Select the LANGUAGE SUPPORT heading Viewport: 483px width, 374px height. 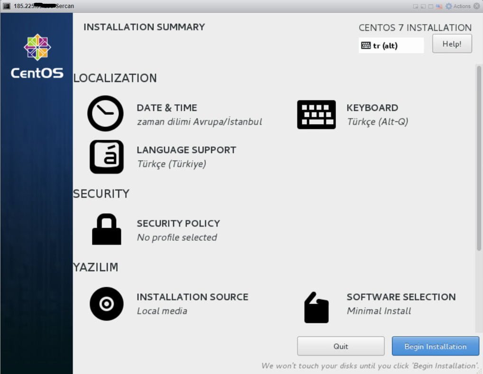click(186, 150)
